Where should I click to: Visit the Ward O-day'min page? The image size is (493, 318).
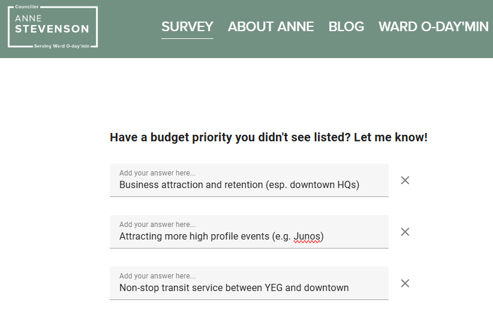434,27
